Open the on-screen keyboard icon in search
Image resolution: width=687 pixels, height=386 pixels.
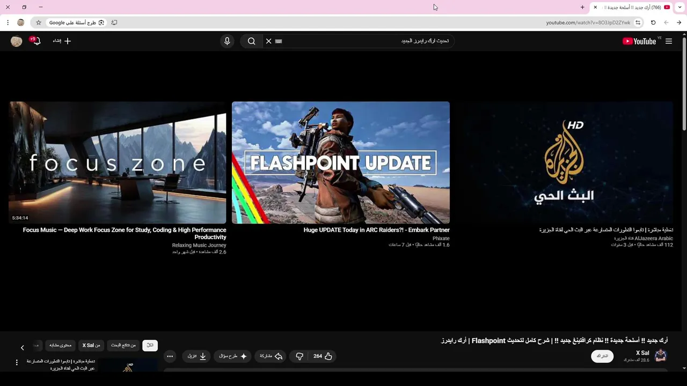(279, 41)
